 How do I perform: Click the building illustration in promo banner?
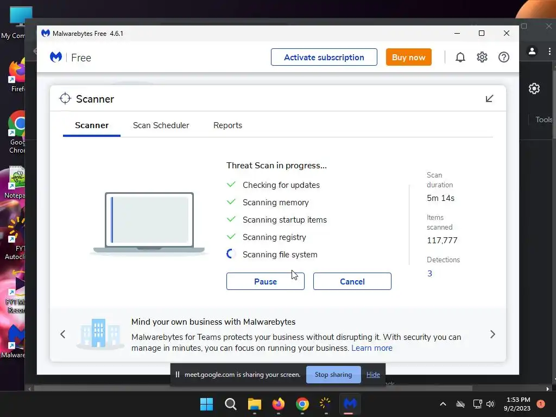pyautogui.click(x=99, y=333)
